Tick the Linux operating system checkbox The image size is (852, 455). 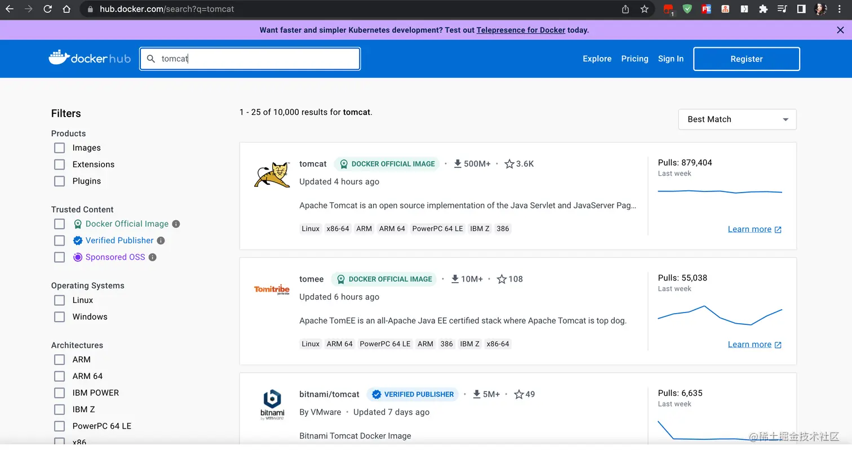[59, 300]
